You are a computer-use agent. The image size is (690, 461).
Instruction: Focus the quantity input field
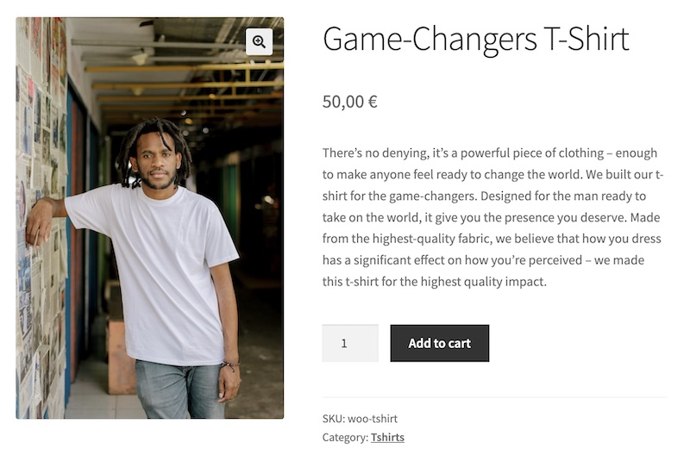coord(350,343)
